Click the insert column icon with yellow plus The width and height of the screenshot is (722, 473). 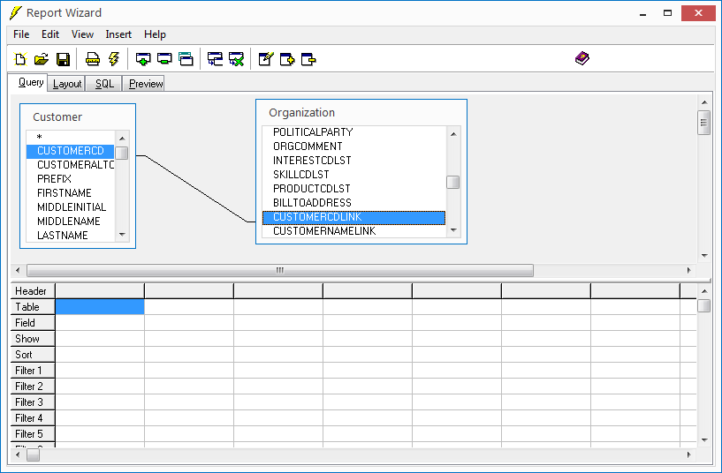tap(287, 59)
